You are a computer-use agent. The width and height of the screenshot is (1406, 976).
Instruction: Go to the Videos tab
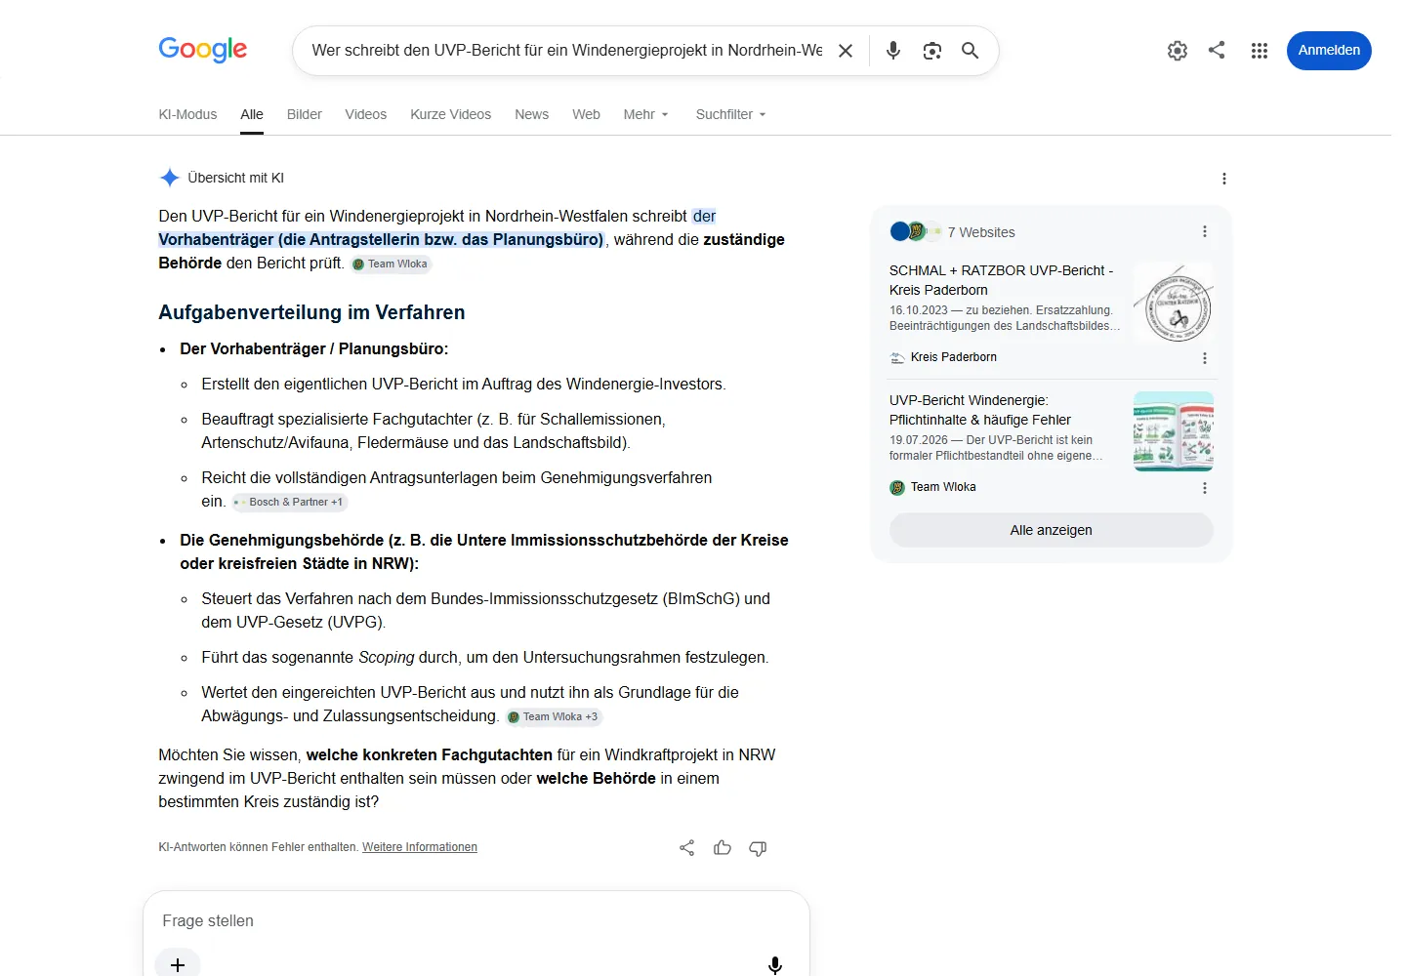point(366,114)
